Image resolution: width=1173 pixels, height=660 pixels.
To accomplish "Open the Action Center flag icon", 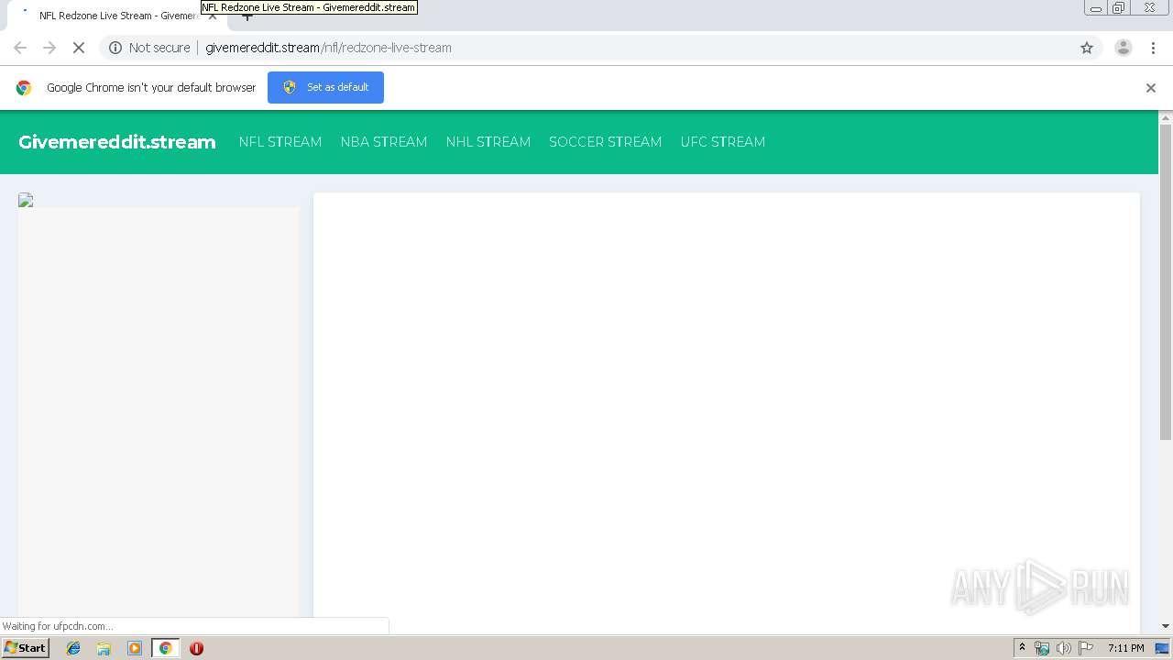I will coord(1086,648).
